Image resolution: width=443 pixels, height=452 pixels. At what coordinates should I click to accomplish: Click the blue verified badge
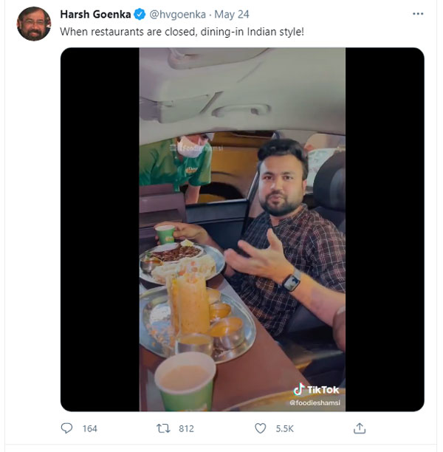pos(140,16)
